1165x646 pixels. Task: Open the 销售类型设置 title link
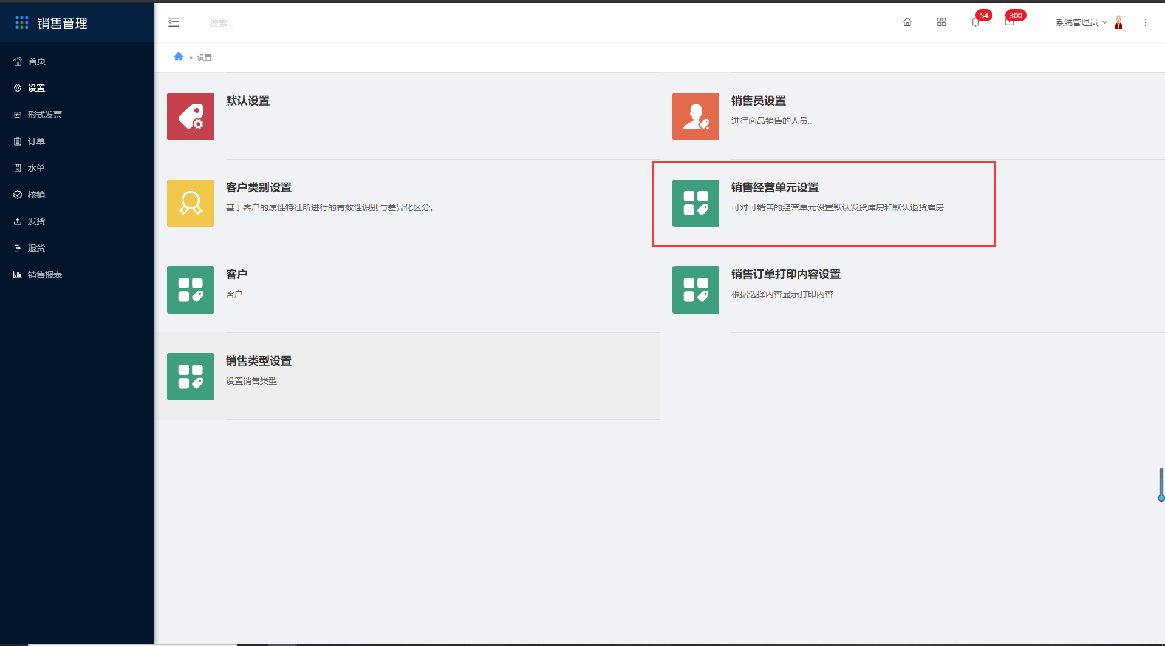pos(259,361)
